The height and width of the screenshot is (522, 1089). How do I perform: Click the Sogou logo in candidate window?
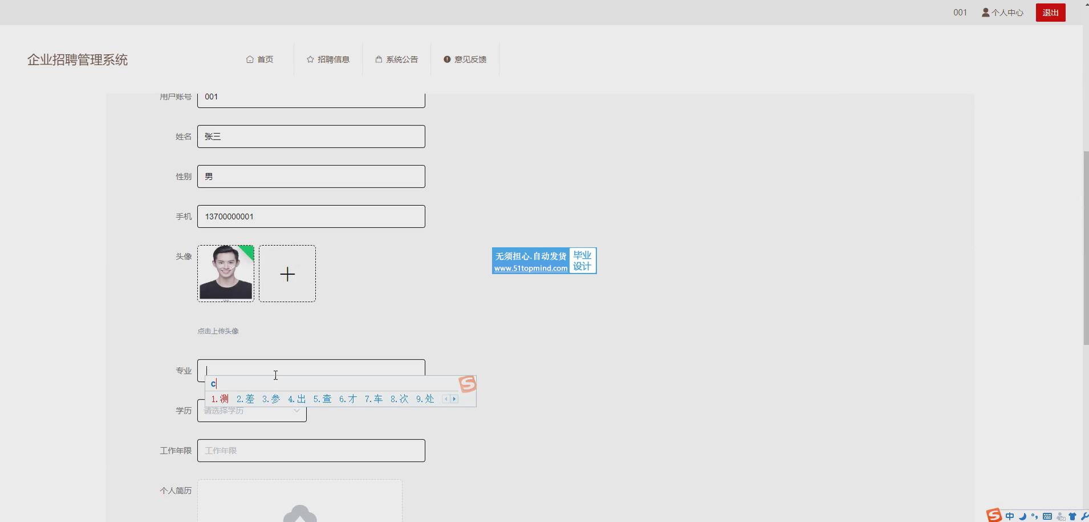point(467,384)
